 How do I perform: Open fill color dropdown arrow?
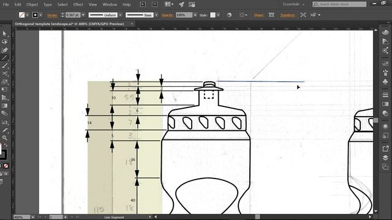(x=27, y=15)
